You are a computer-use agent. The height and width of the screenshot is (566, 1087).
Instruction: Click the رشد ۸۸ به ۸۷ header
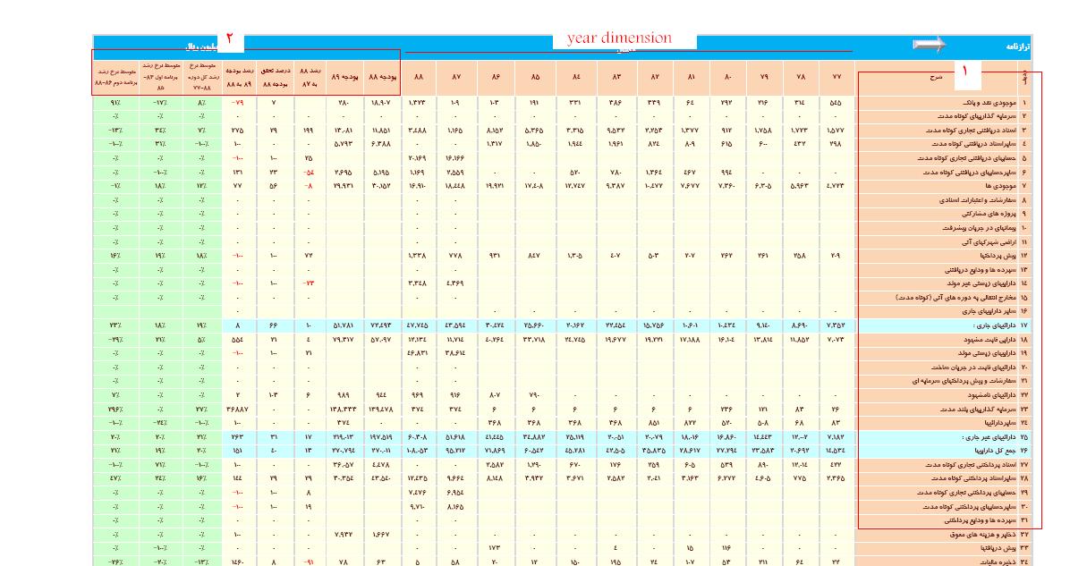tap(309, 78)
